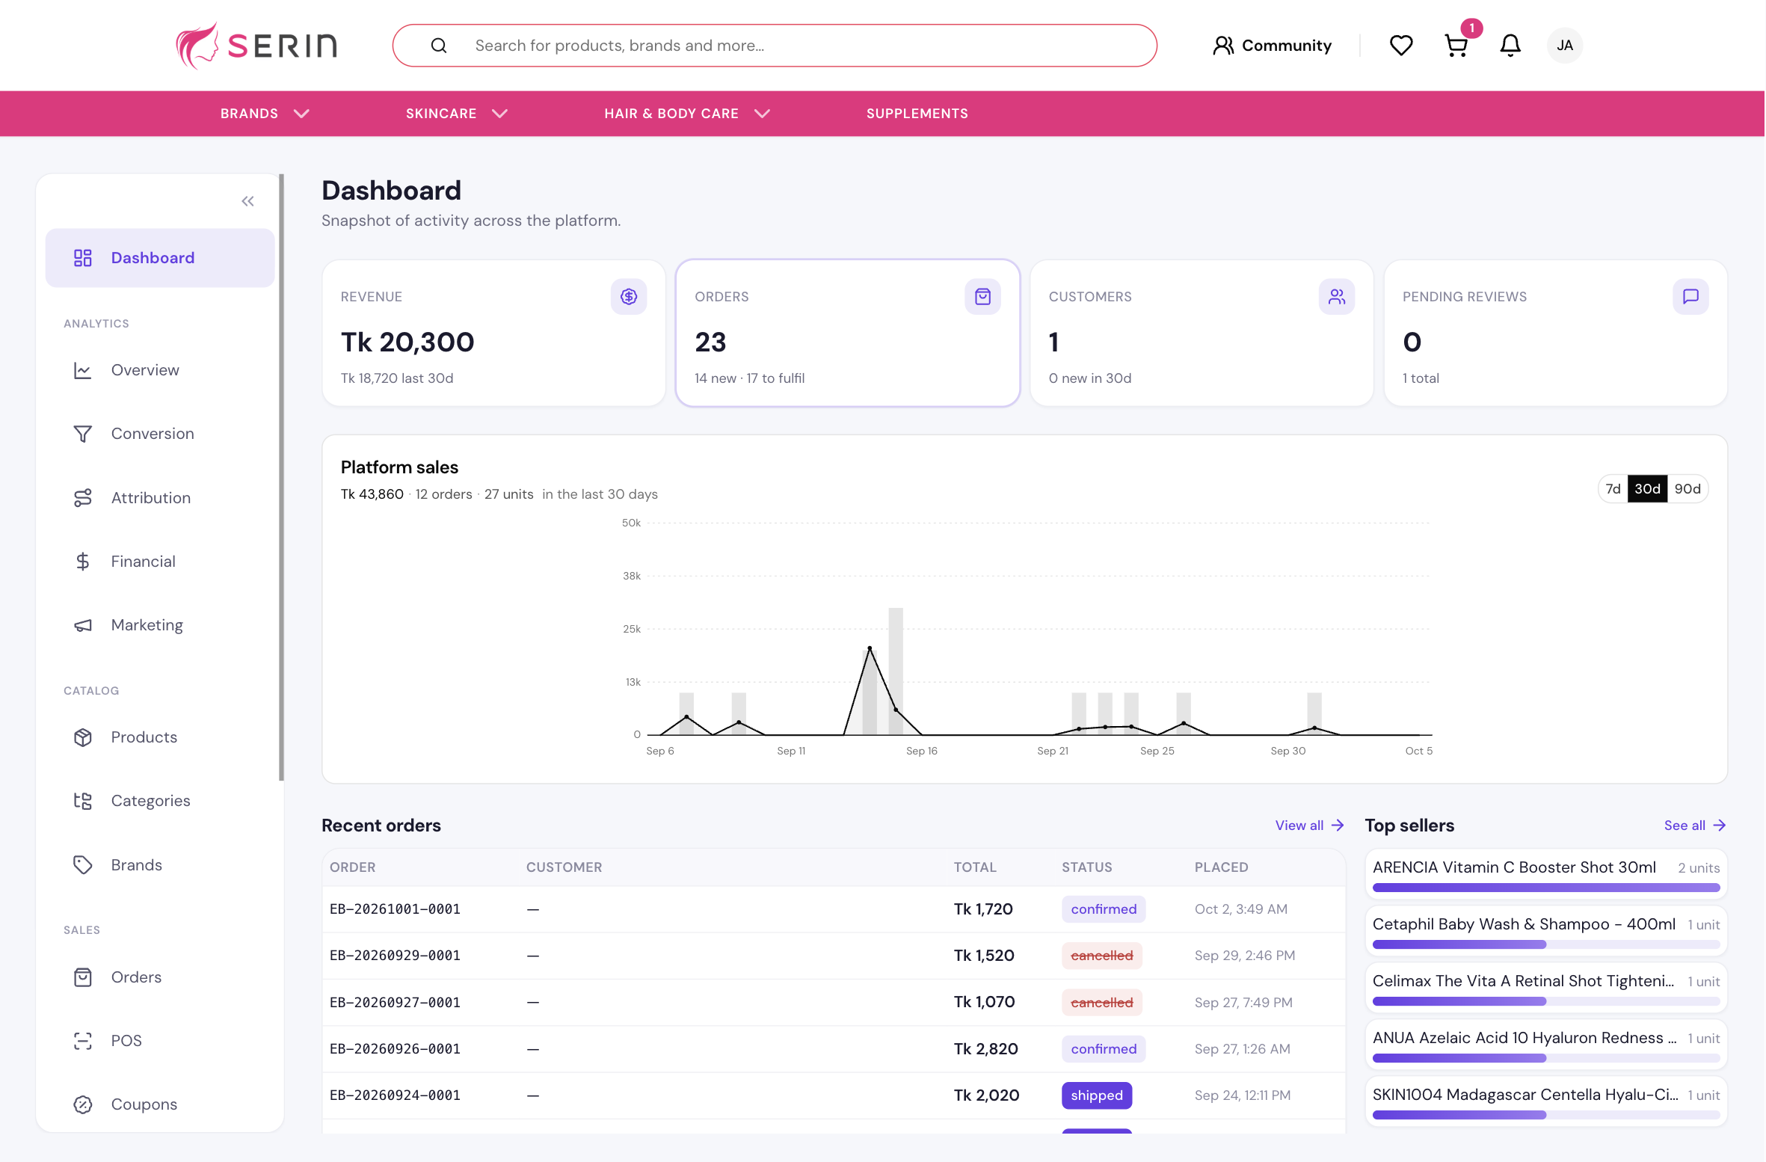Image resolution: width=1766 pixels, height=1162 pixels.
Task: Click ARENCIA Vitamin C Booster progress bar
Action: (1545, 888)
